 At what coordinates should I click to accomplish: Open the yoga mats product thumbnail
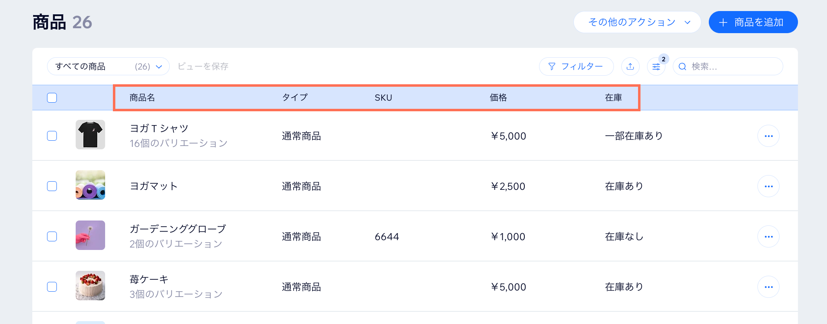90,185
